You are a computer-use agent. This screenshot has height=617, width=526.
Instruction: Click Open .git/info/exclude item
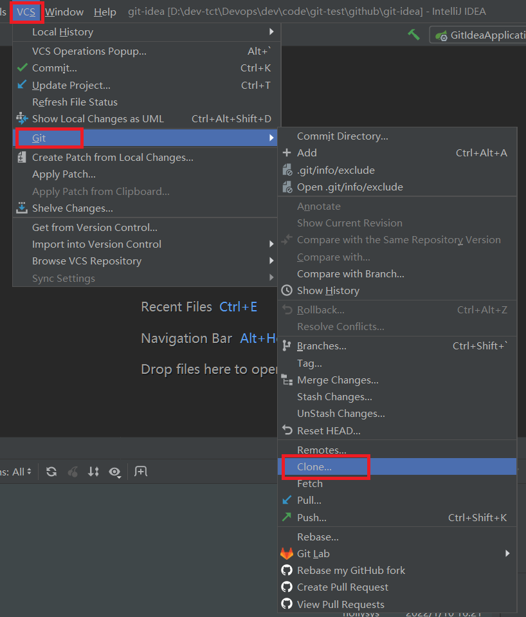pyautogui.click(x=397, y=187)
